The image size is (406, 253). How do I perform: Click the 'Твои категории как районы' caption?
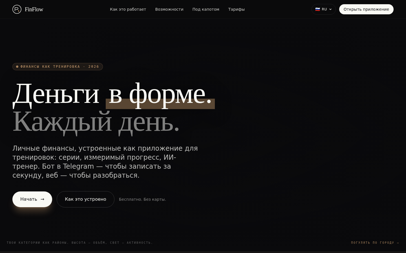80,243
